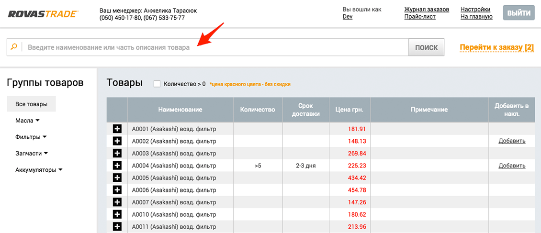
Task: Click the Срок доставки column header
Action: coord(306,110)
